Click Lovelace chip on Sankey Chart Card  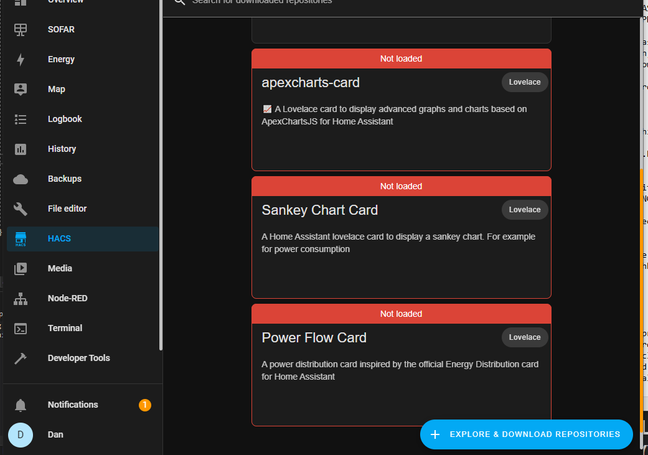[x=524, y=210]
